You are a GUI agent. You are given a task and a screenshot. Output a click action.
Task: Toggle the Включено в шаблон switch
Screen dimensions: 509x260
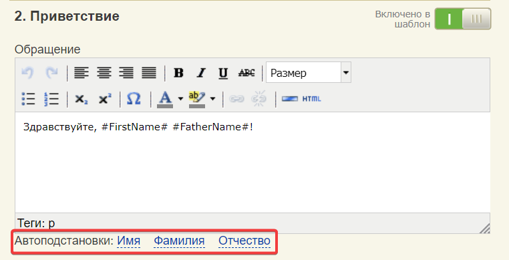(463, 19)
